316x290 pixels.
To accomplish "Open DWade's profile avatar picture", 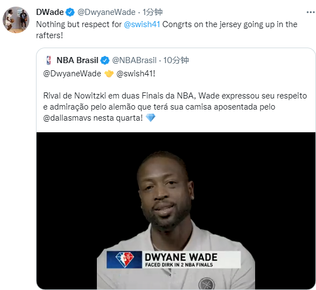I will click(16, 20).
